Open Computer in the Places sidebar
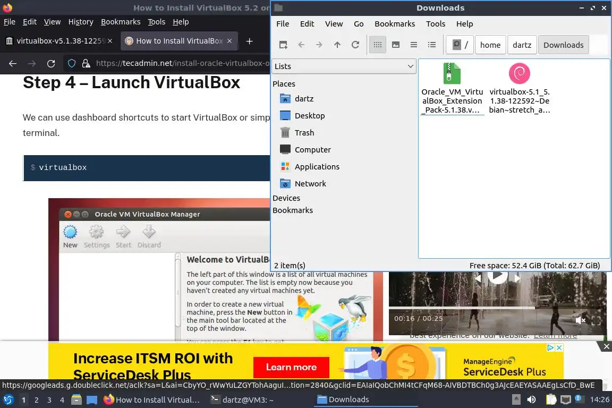Image resolution: width=612 pixels, height=408 pixels. coord(305,149)
